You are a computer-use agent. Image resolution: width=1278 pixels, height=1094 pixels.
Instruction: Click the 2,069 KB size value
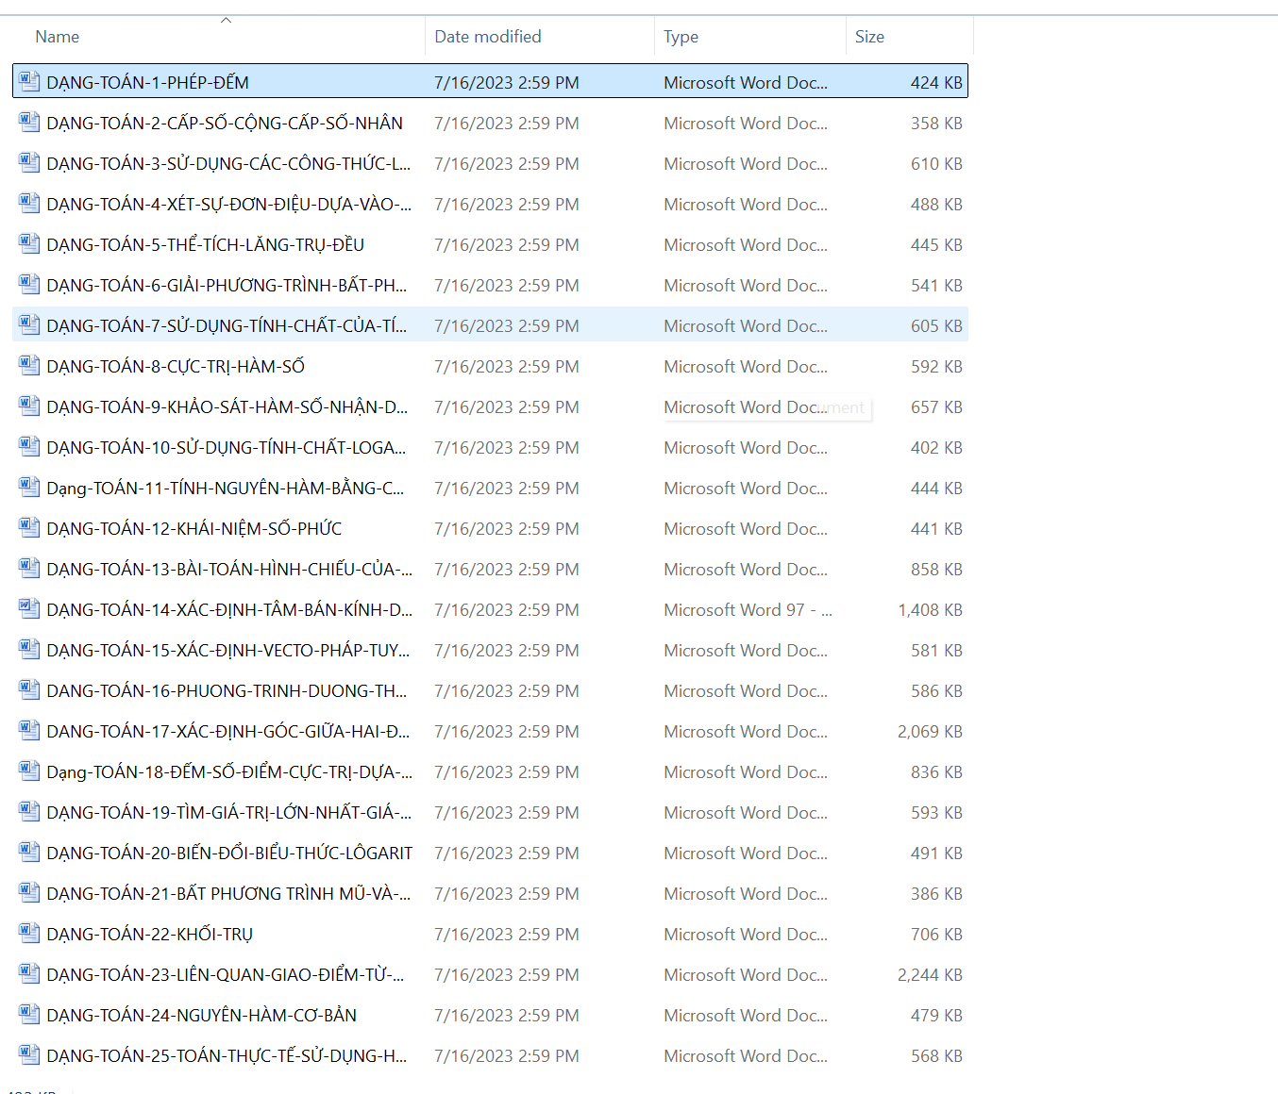930,731
